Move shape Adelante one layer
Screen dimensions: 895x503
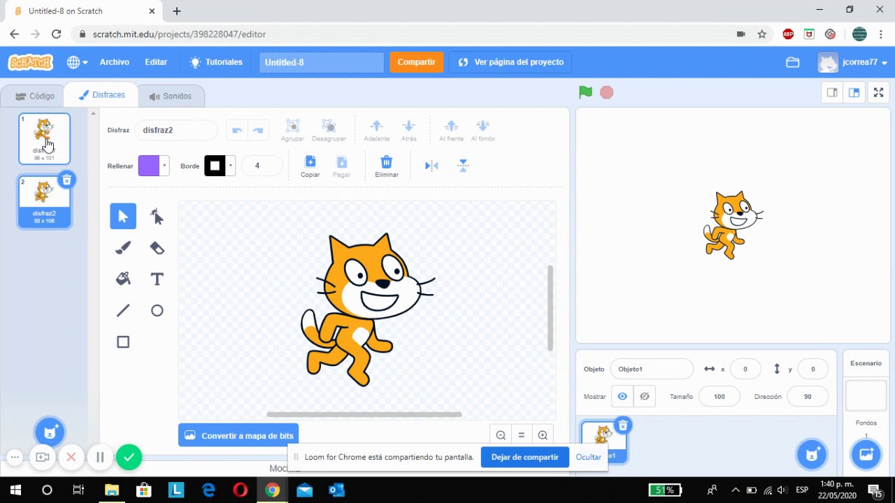tap(377, 130)
